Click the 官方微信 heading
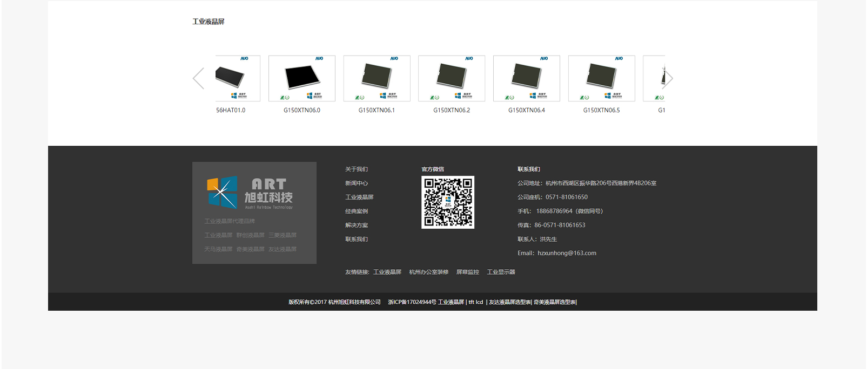867x369 pixels. tap(433, 169)
